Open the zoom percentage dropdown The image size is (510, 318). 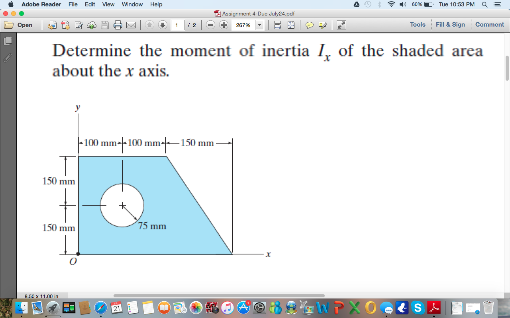click(x=259, y=25)
